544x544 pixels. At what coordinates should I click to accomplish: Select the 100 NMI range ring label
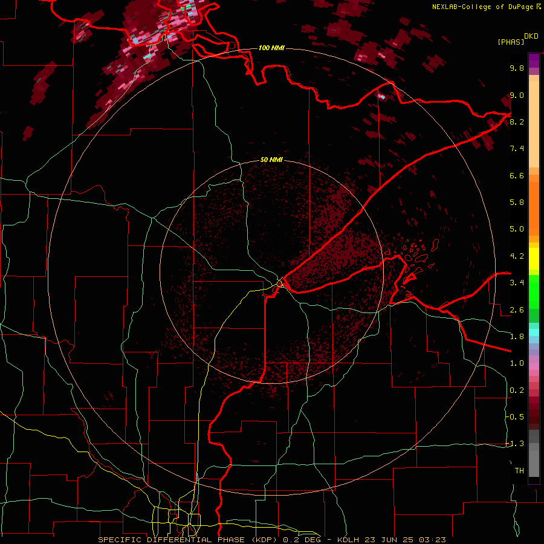(x=271, y=48)
